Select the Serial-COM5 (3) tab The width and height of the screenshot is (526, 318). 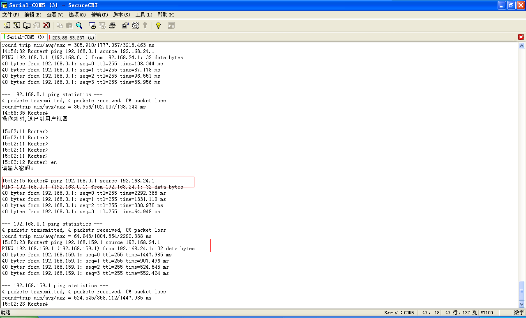click(25, 37)
